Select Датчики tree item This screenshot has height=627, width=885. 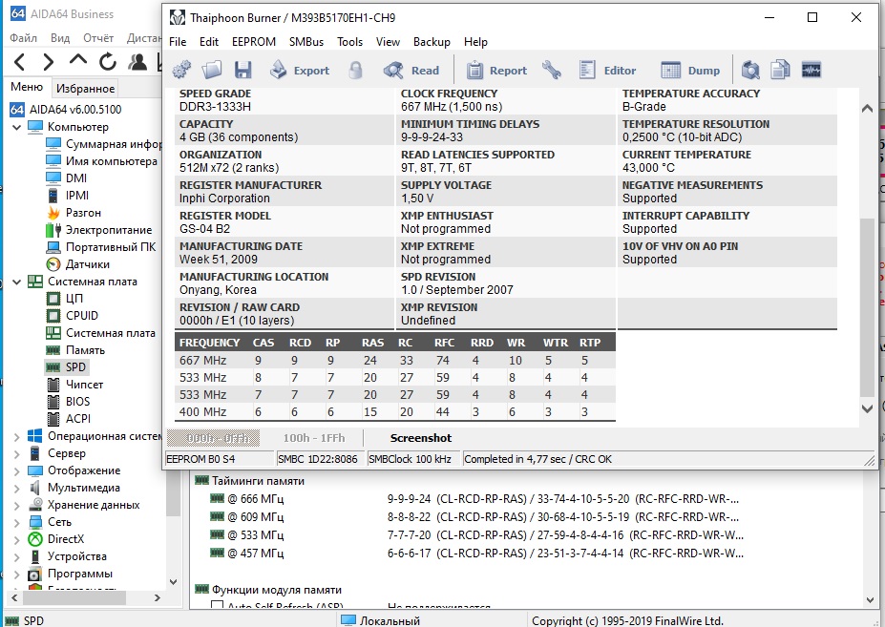click(78, 264)
